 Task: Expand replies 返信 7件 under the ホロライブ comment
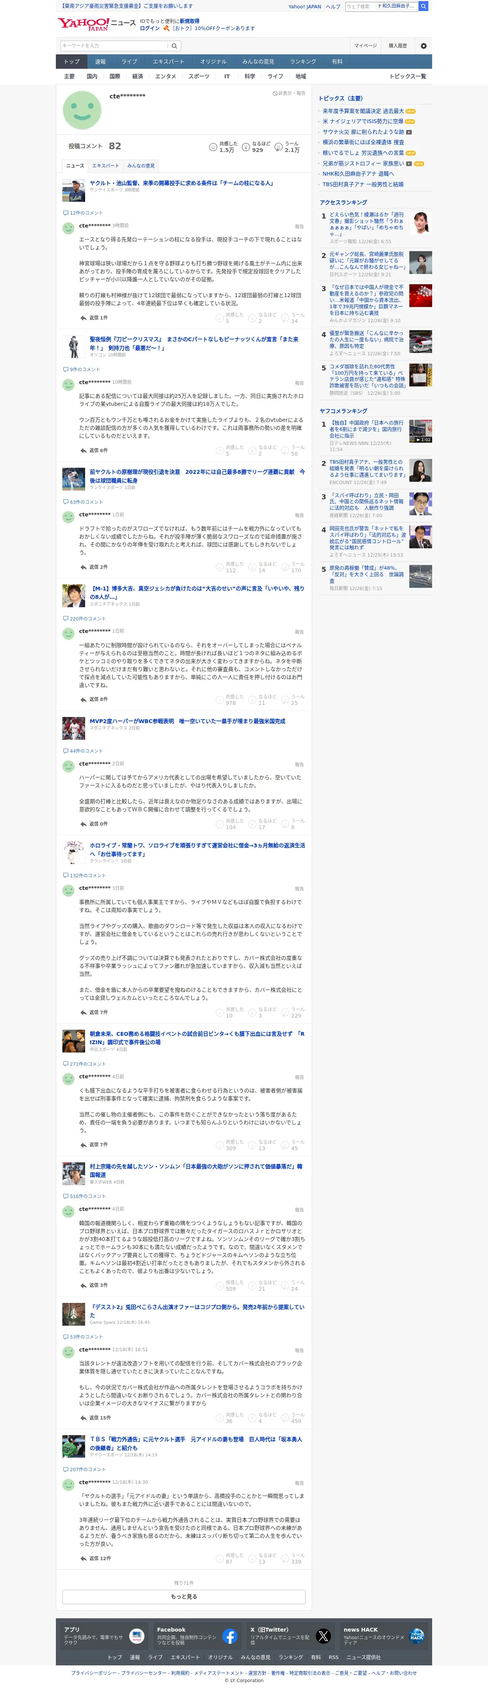click(x=94, y=1012)
